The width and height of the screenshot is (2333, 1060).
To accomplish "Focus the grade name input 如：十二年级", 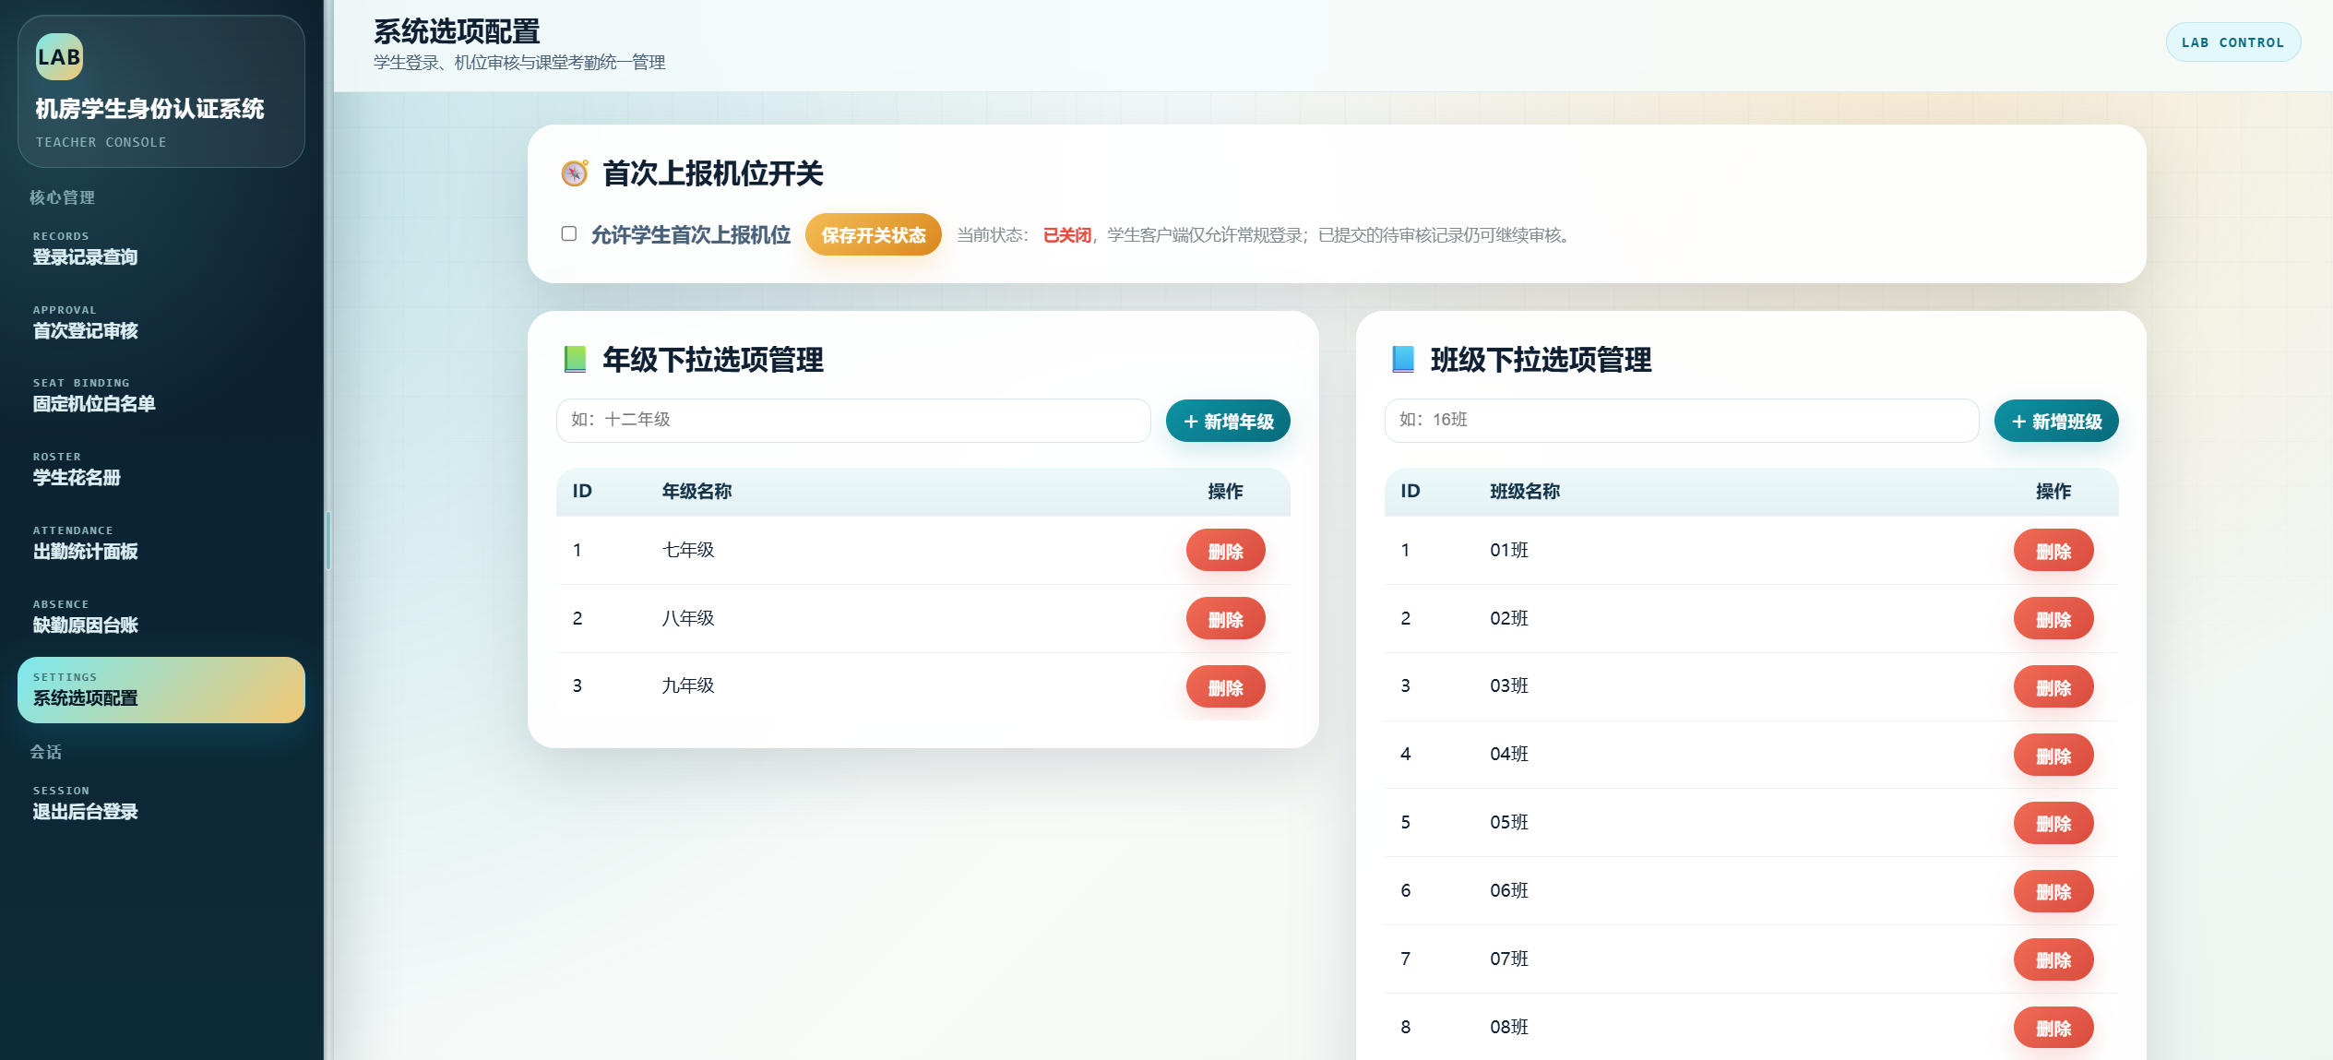I will [853, 420].
